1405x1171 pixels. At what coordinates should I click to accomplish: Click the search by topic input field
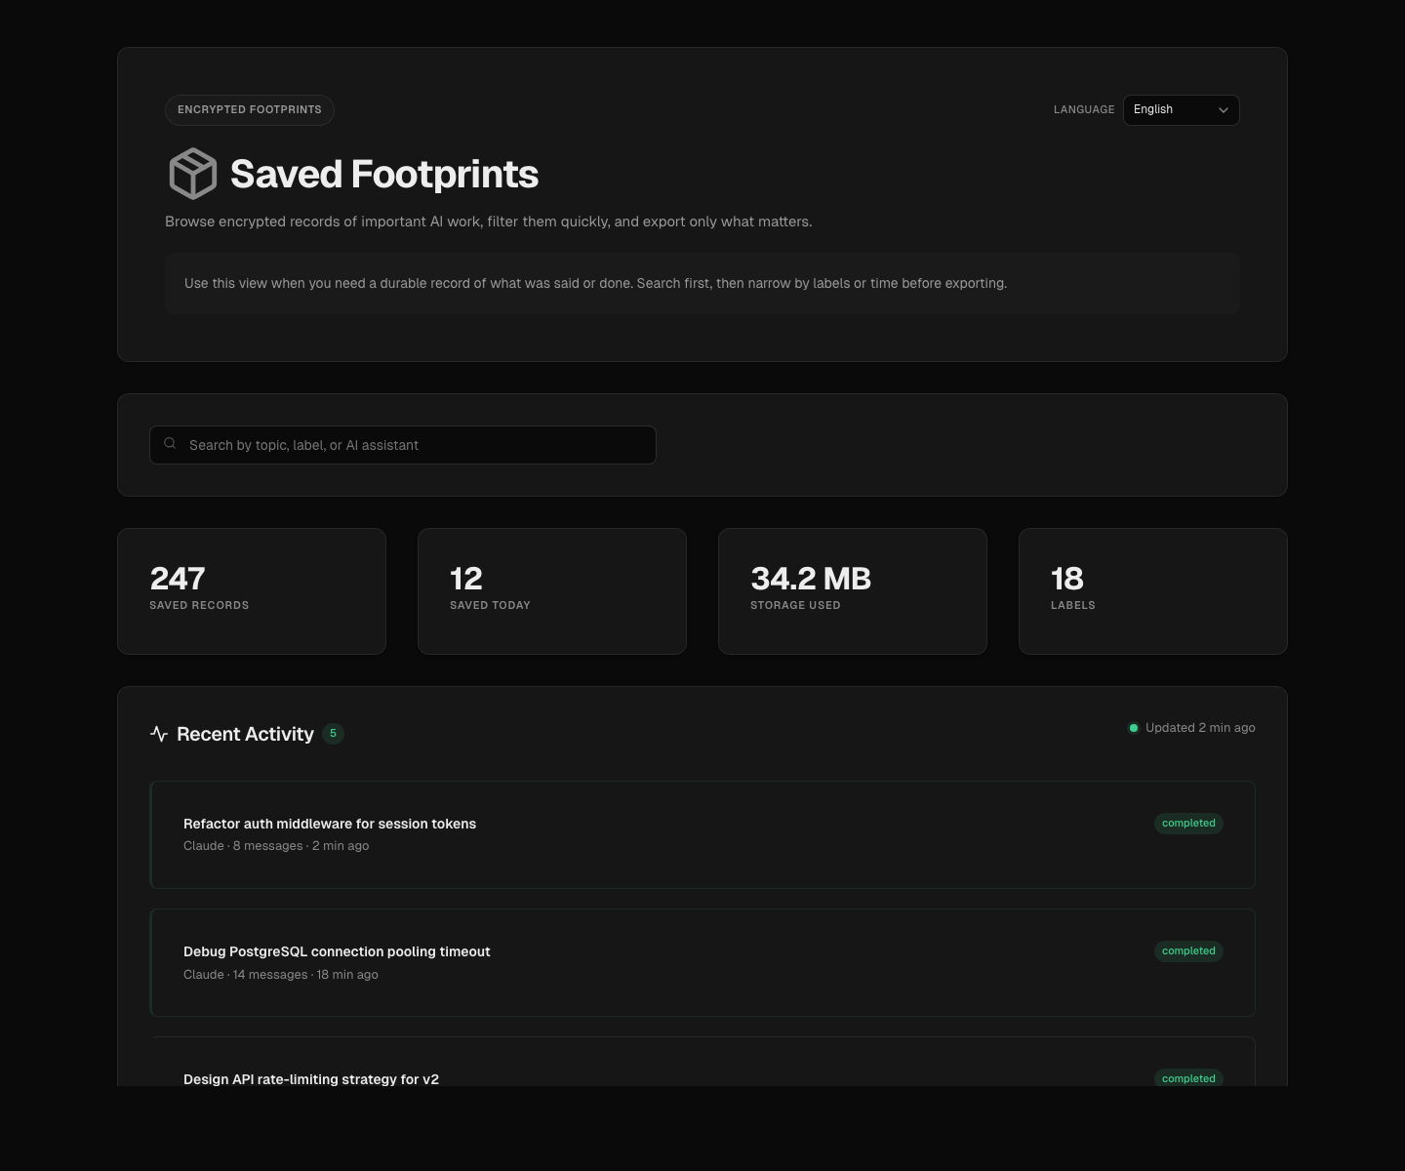pos(403,444)
